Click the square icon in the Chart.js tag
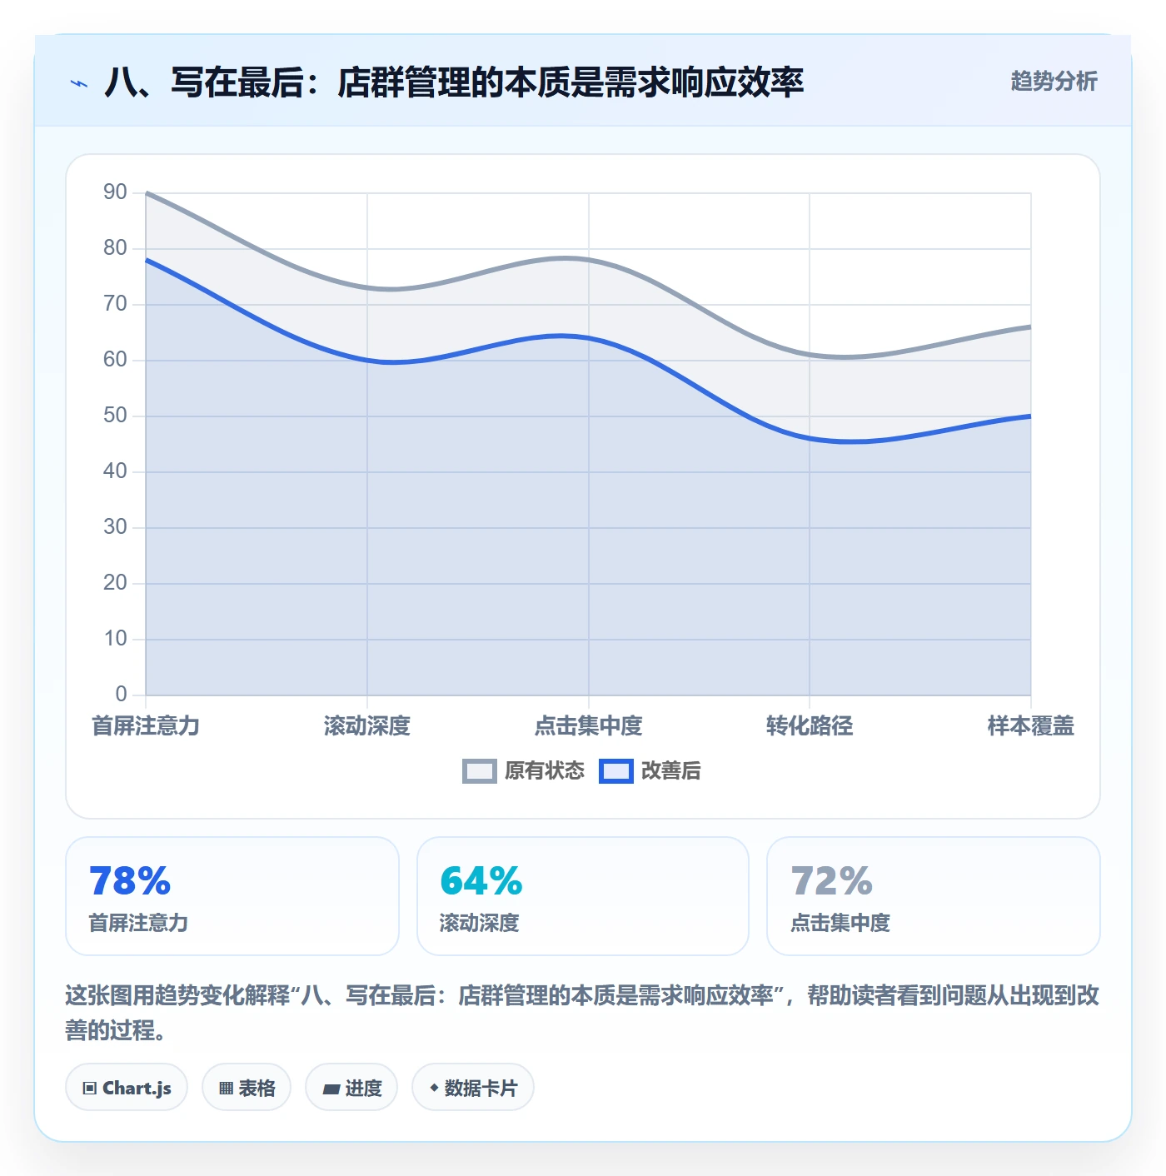 [90, 1089]
